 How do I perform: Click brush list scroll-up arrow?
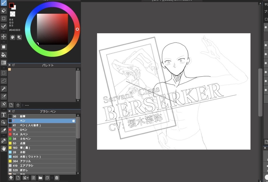[x=78, y=115]
